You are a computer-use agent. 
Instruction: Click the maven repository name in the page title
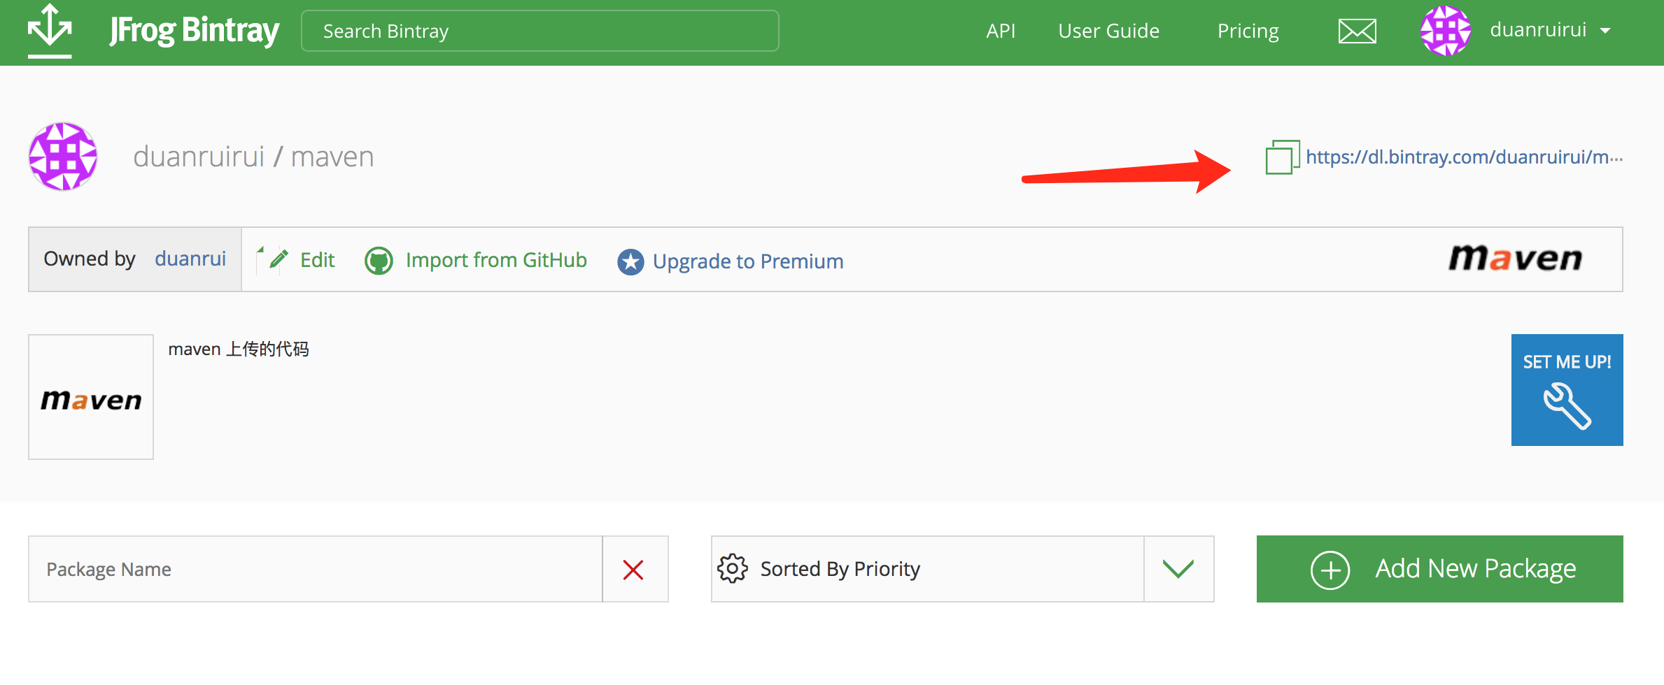332,157
